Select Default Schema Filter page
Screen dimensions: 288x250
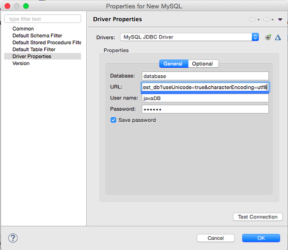(x=37, y=36)
